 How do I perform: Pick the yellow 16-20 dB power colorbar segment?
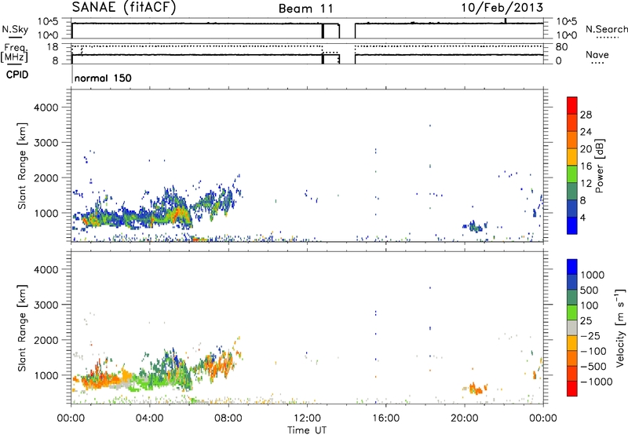(x=572, y=157)
